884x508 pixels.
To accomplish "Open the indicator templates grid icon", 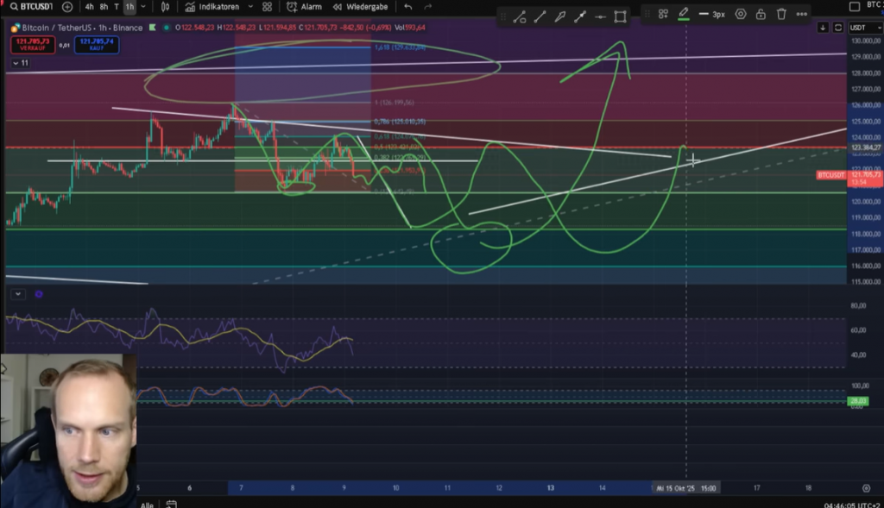I will 267,7.
